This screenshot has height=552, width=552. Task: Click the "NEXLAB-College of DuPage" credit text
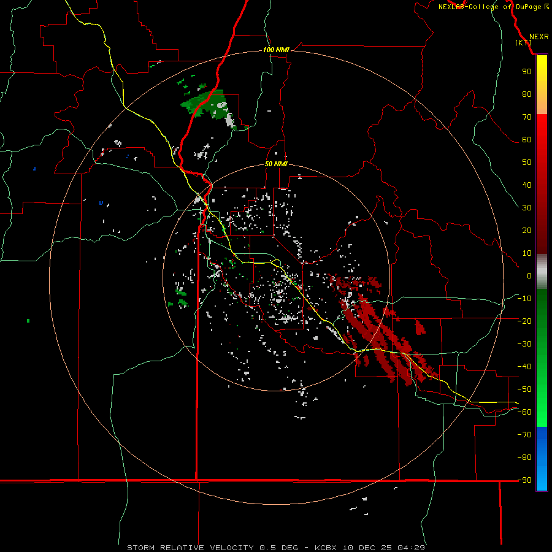[x=489, y=7]
